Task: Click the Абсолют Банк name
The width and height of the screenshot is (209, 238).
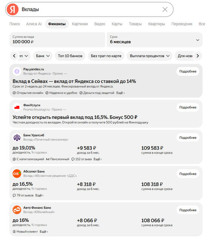Action: [34, 171]
